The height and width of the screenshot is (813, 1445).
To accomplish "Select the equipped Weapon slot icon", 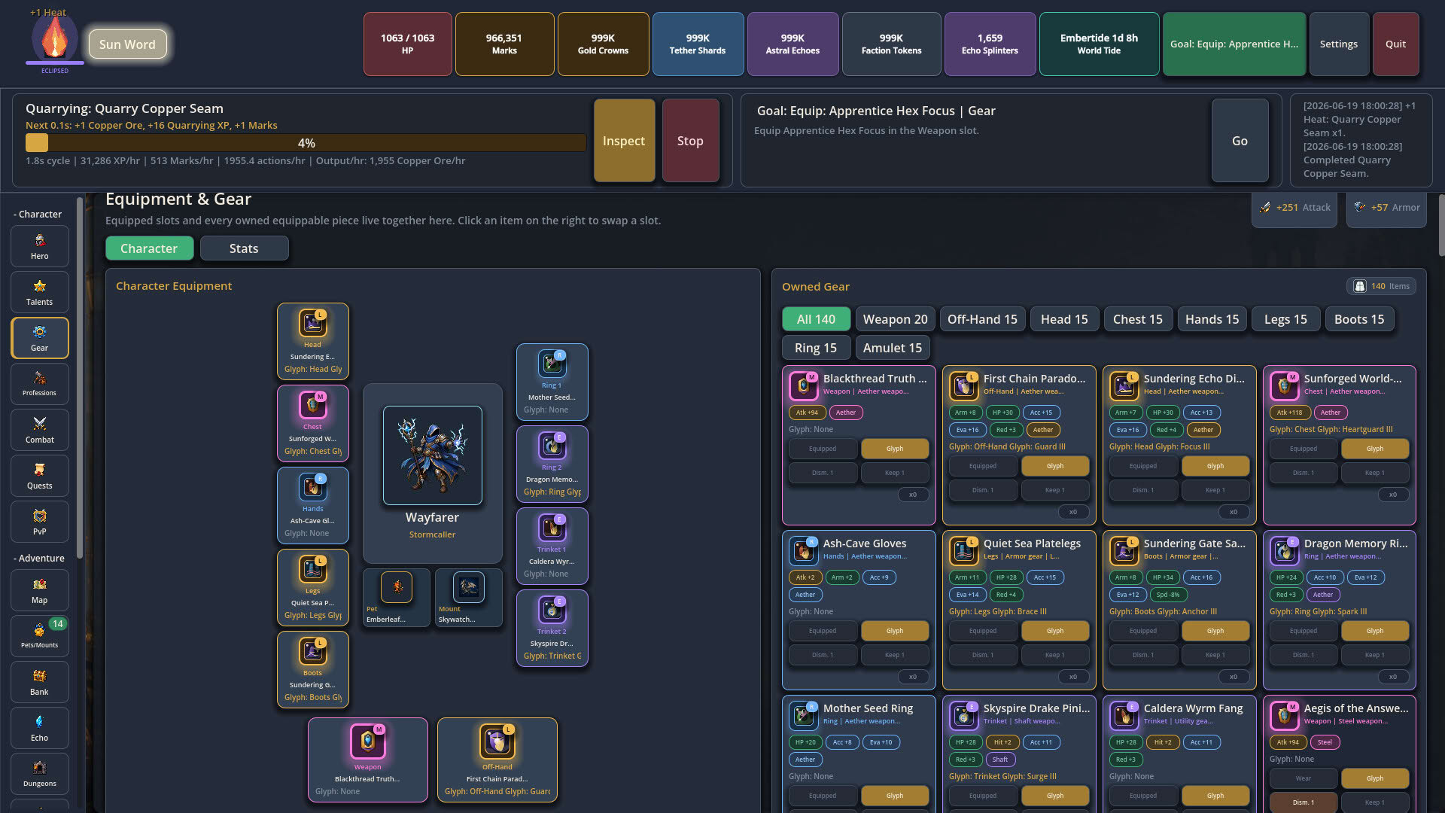I will [368, 741].
